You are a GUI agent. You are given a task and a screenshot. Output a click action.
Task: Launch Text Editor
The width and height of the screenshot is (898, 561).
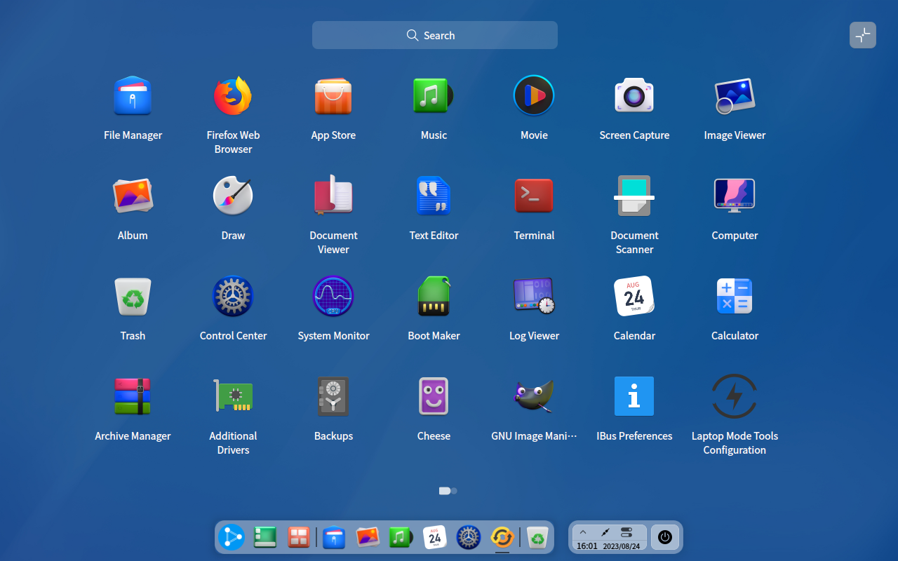tap(434, 196)
